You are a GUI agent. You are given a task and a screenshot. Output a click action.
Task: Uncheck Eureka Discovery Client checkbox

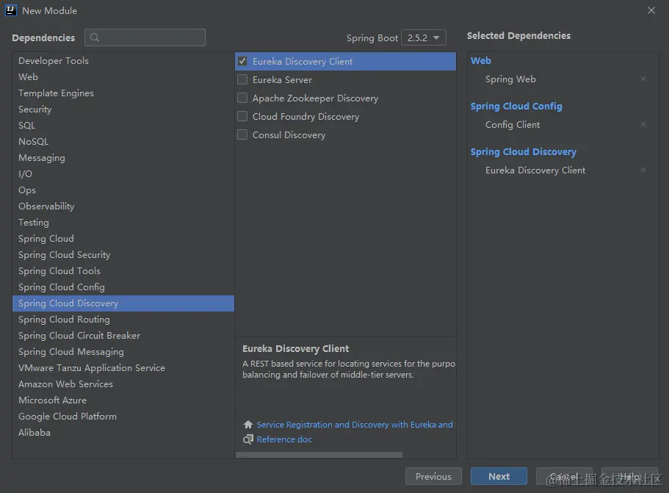point(242,61)
